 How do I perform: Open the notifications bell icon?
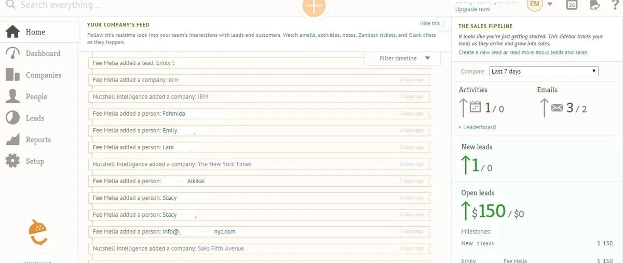point(595,5)
